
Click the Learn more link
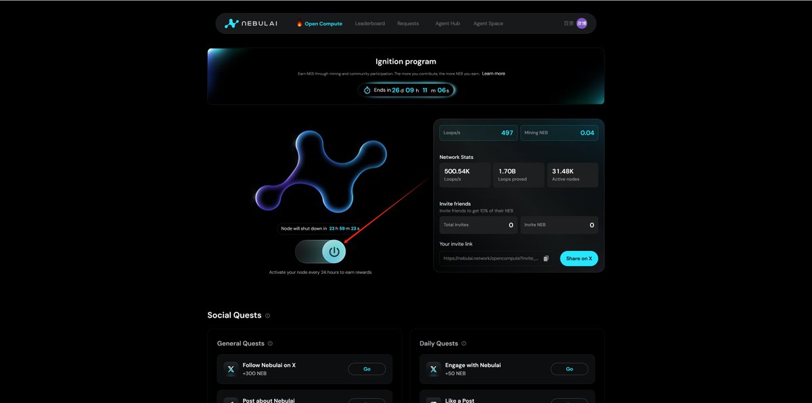point(493,74)
